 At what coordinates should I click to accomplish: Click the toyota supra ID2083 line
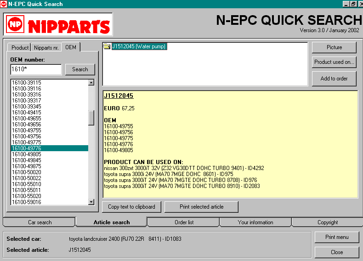click(x=182, y=186)
